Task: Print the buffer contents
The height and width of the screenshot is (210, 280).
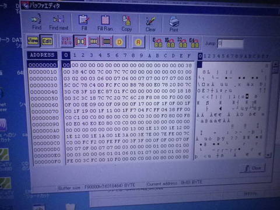Action: [x=174, y=24]
